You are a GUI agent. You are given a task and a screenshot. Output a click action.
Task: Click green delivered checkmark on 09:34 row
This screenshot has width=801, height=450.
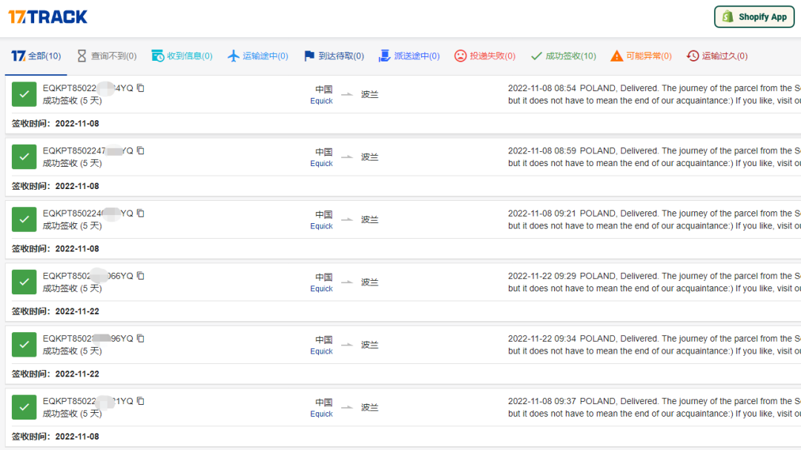pos(24,344)
